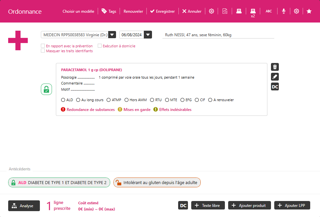Click the trash icon to delete the Paracetamol line
Viewport: 320px width, 217px height.
coord(275,67)
